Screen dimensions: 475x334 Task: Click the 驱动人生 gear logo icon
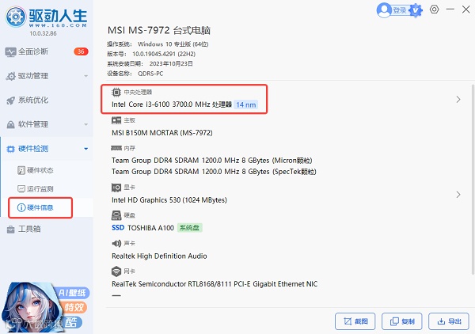(16, 17)
